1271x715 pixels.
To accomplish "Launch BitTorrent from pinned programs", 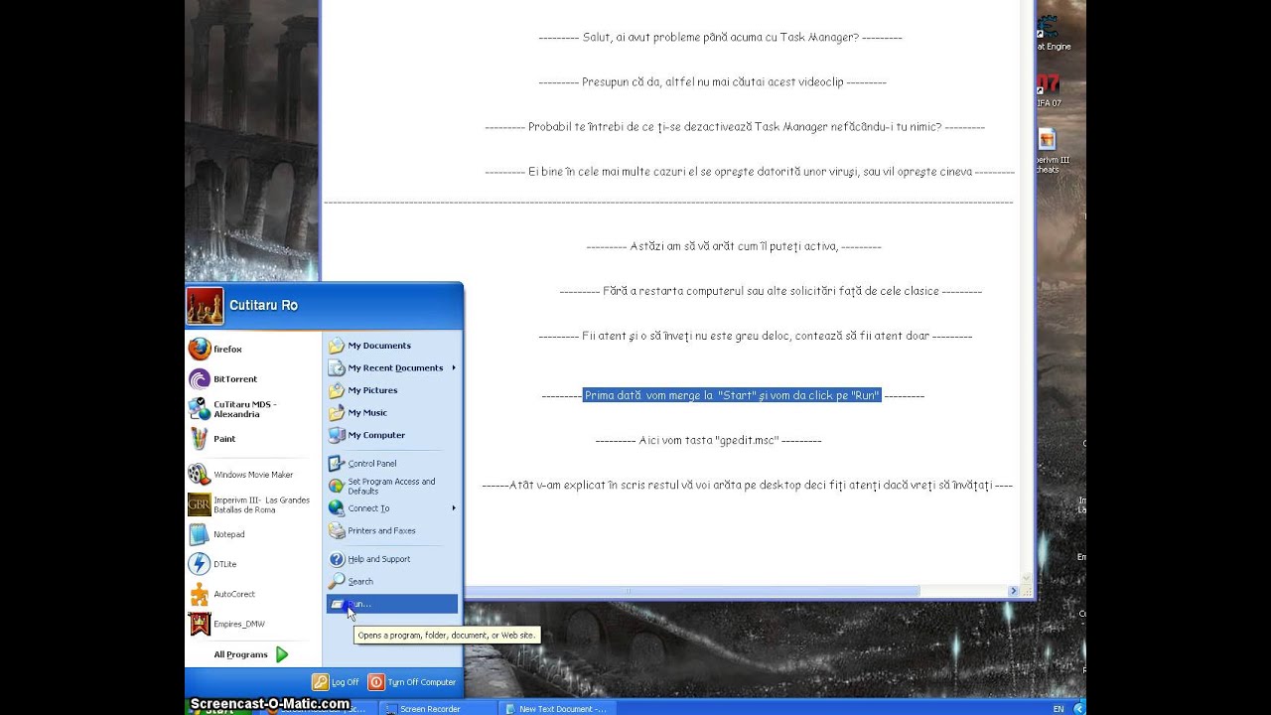I will point(253,378).
